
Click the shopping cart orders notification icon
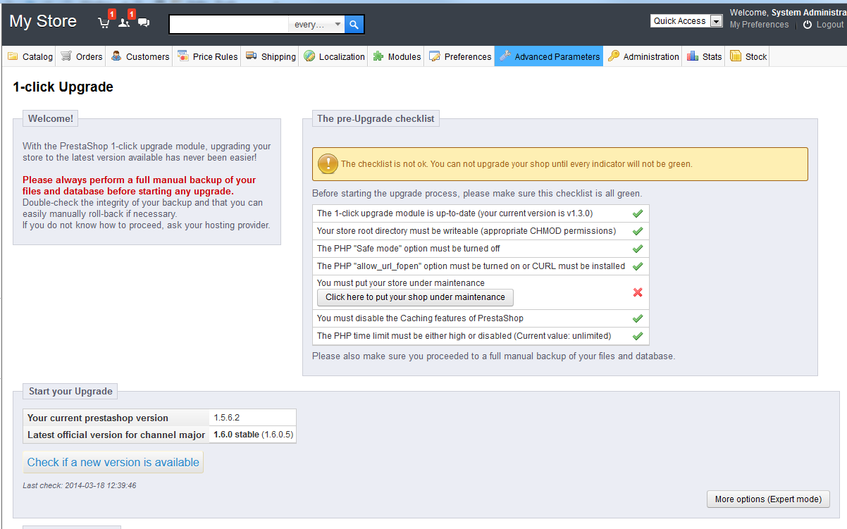click(x=104, y=23)
